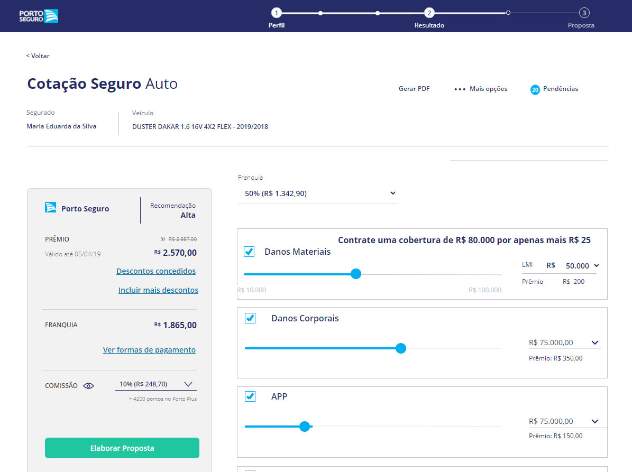This screenshot has width=632, height=472.
Task: Uncheck the Danos Materiais coverage checkbox
Action: point(249,252)
